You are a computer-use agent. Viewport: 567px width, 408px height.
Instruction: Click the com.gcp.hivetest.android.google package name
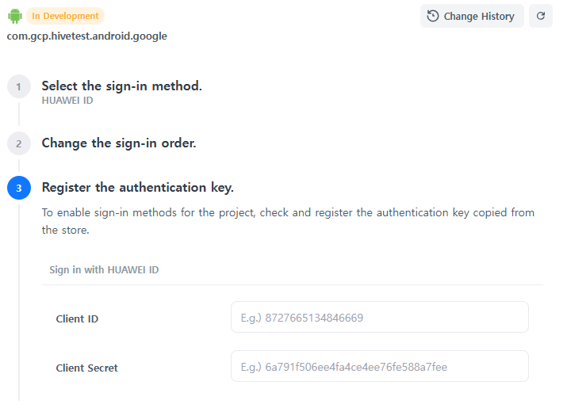[87, 36]
